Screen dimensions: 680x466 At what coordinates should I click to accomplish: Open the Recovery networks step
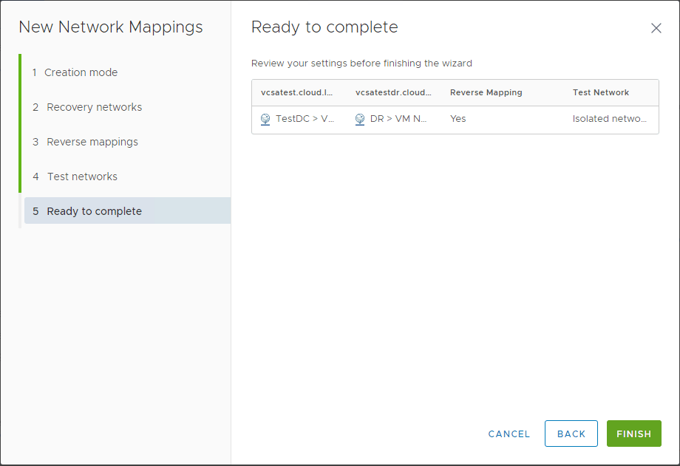tap(94, 107)
